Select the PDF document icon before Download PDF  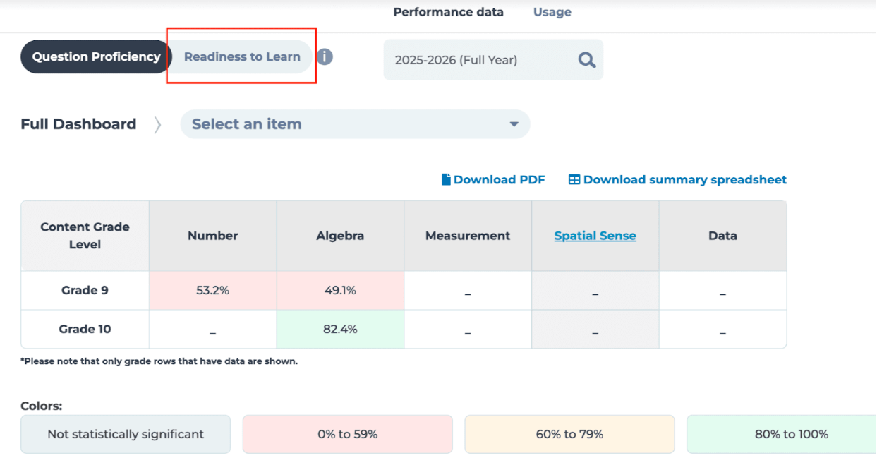[x=445, y=179]
